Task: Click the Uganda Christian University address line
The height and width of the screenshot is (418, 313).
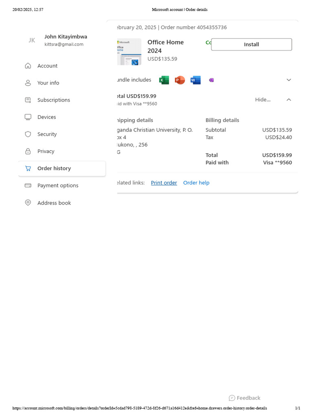Action: click(154, 130)
